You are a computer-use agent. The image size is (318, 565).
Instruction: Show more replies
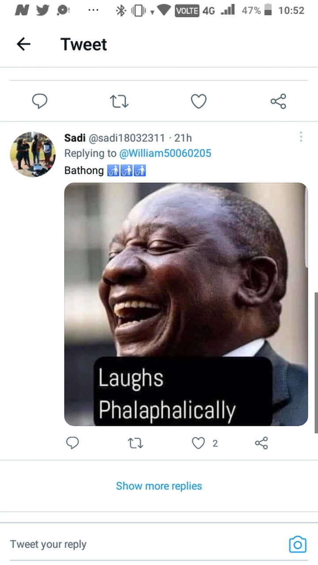[x=159, y=486]
